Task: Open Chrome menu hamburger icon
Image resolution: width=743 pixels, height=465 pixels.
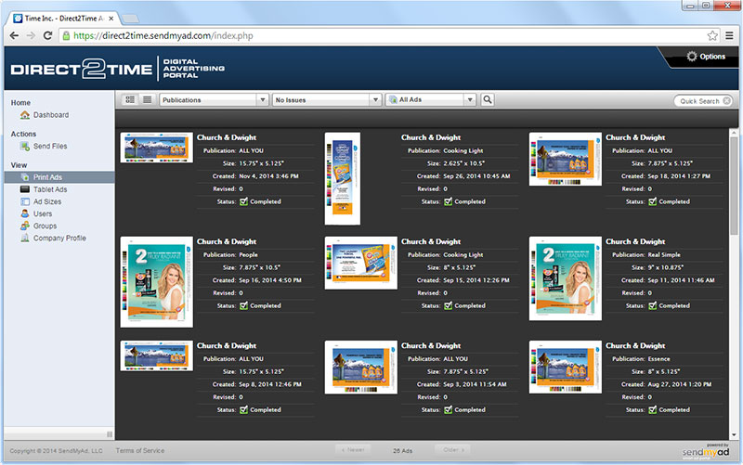Action: click(729, 35)
